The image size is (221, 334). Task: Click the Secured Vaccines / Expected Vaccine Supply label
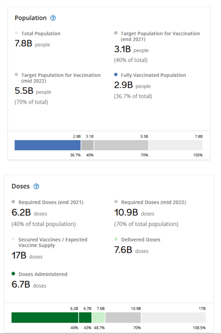tap(53, 242)
